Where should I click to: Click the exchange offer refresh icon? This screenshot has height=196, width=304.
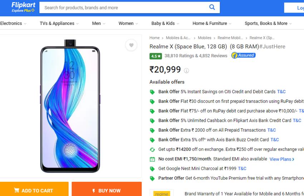[x=152, y=149]
